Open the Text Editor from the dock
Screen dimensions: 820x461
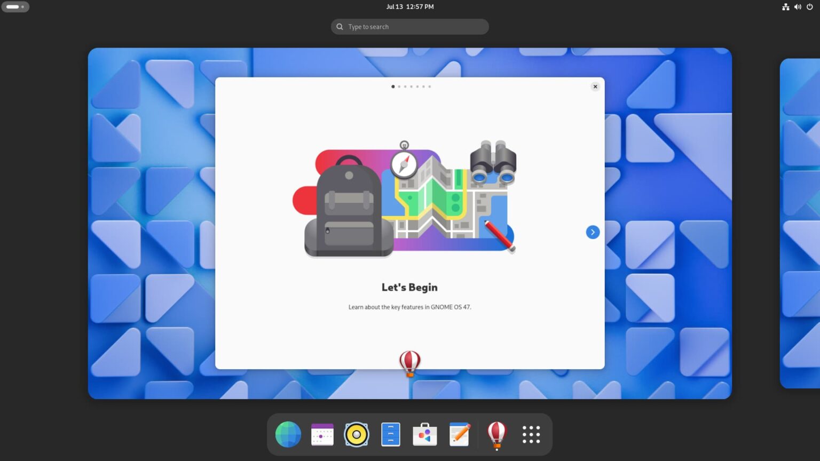[x=459, y=434]
